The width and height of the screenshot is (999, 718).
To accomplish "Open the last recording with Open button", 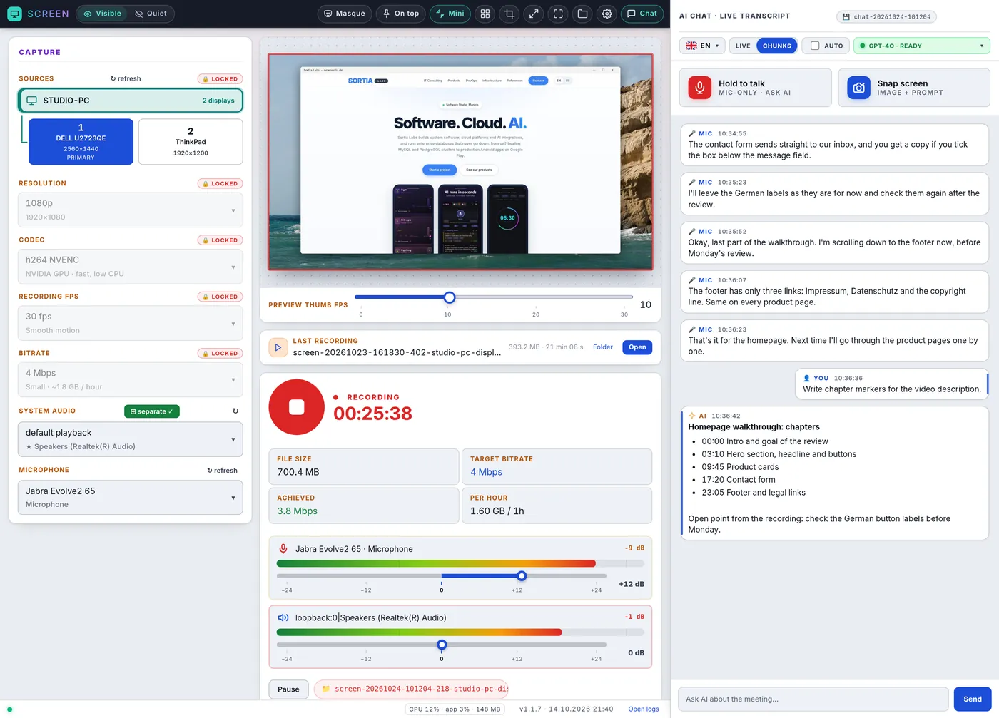I will click(637, 347).
